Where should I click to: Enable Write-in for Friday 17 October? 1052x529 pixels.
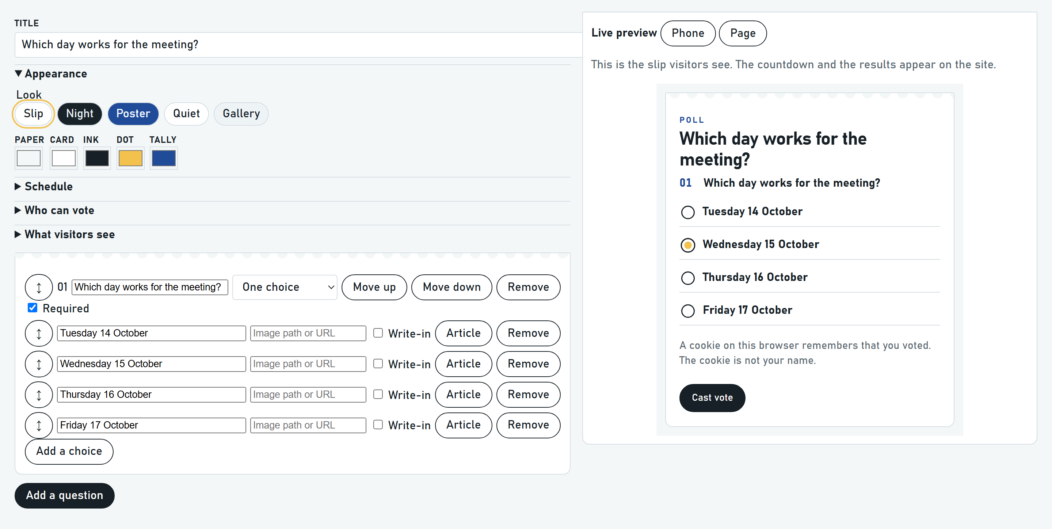[378, 425]
